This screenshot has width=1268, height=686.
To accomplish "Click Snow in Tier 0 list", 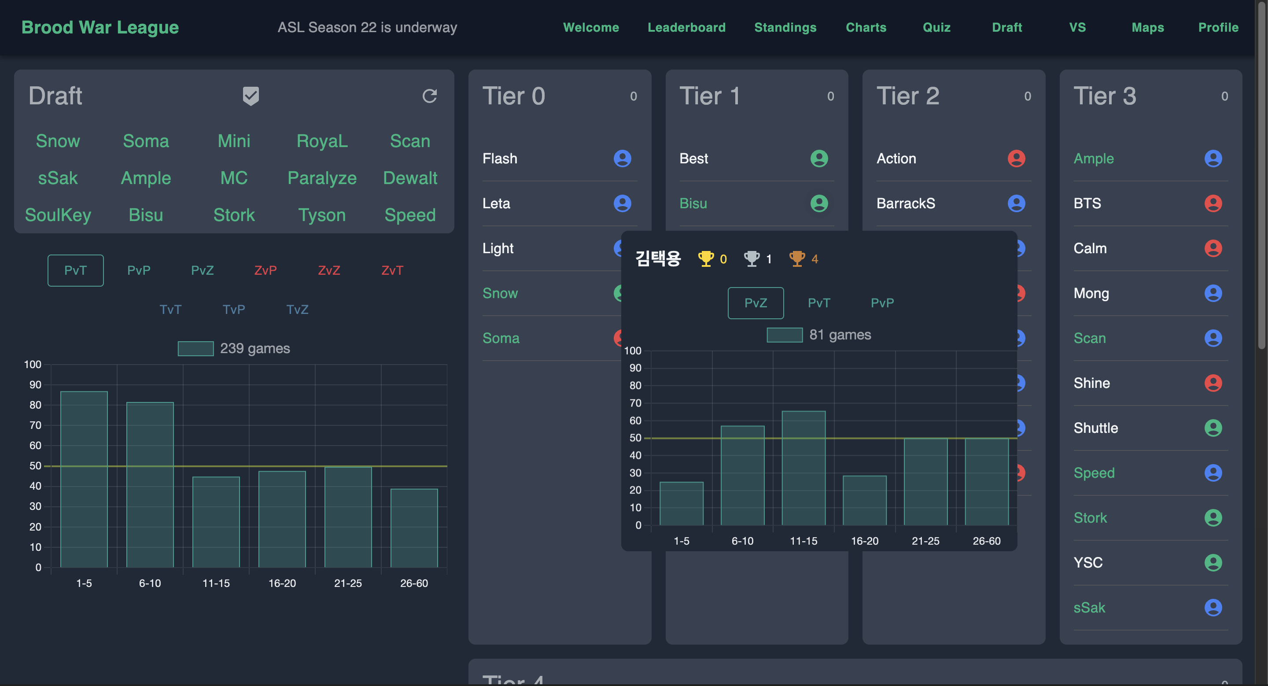I will (500, 293).
